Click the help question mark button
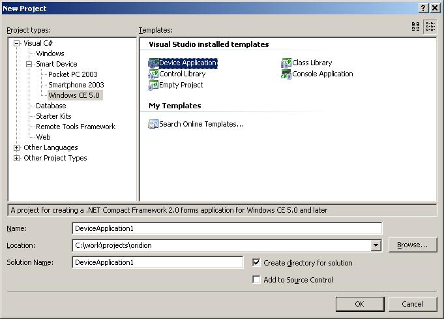The width and height of the screenshot is (444, 319). [422, 8]
